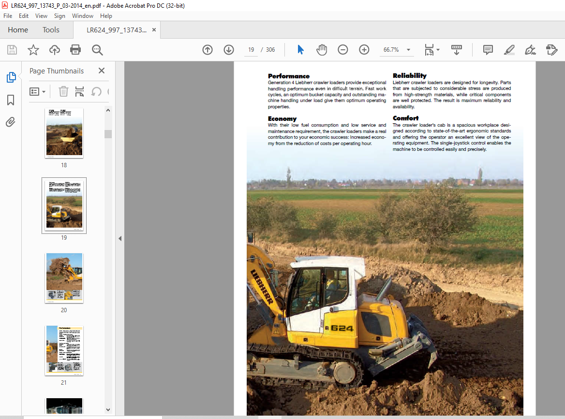Open the File menu

pyautogui.click(x=8, y=16)
